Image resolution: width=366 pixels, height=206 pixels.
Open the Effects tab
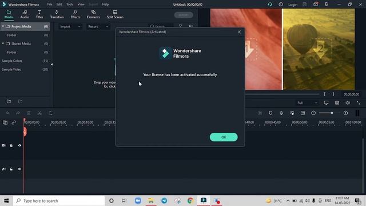[75, 14]
